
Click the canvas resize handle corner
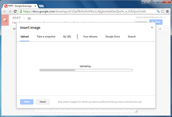coord(136,111)
